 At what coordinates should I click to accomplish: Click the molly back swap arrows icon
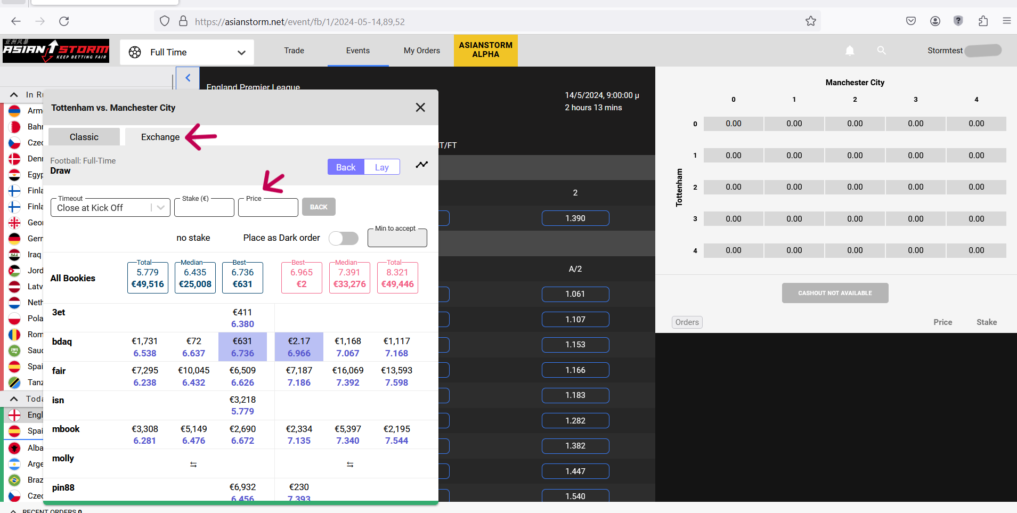193,465
